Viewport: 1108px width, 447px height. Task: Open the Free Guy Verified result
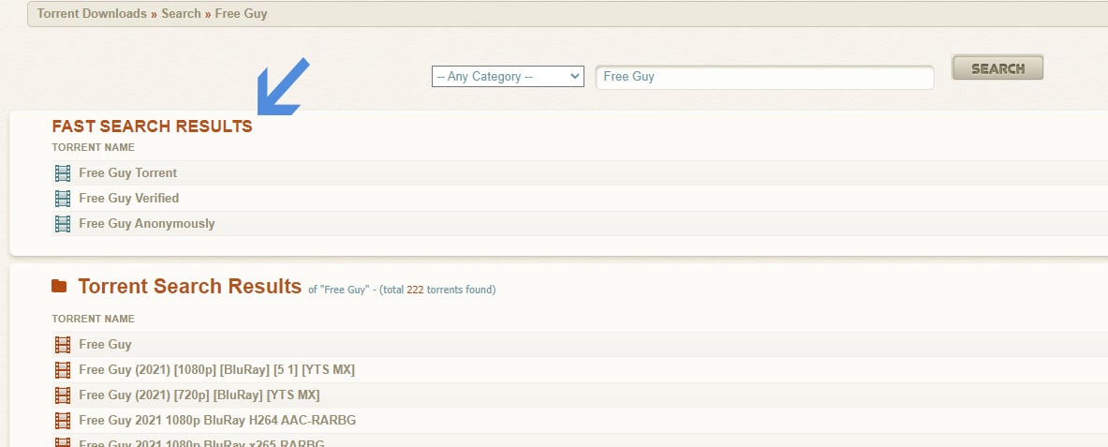pos(128,198)
